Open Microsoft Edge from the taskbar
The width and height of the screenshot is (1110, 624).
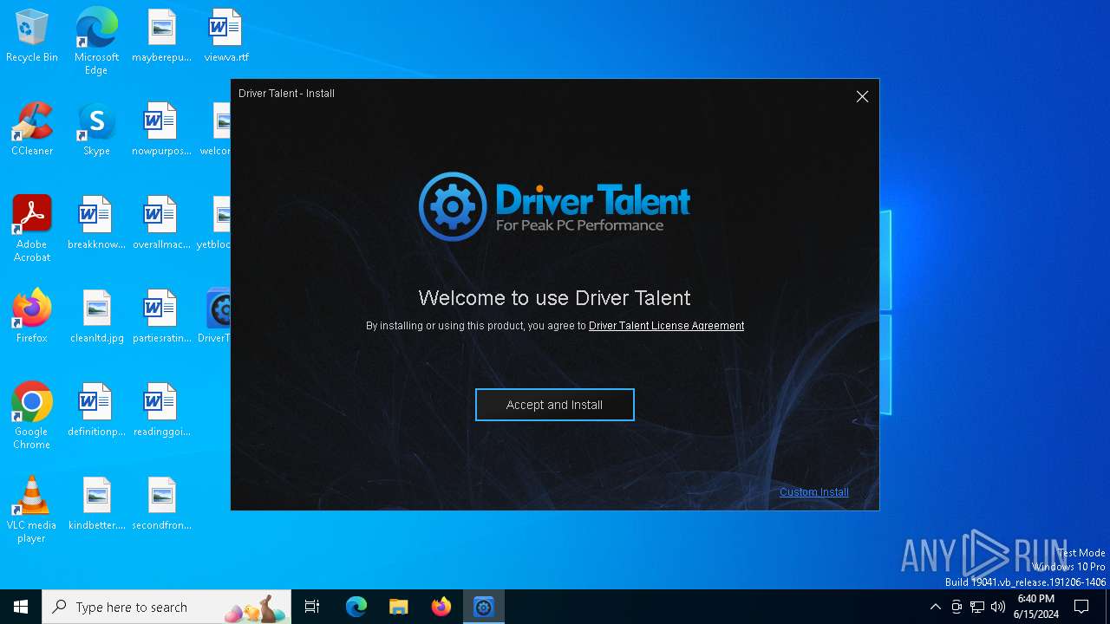click(356, 607)
